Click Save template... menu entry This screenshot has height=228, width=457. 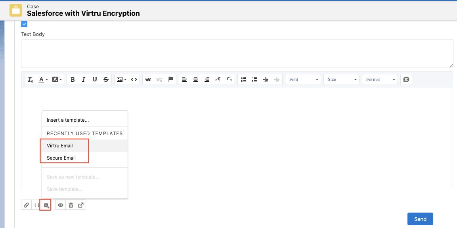(85, 189)
